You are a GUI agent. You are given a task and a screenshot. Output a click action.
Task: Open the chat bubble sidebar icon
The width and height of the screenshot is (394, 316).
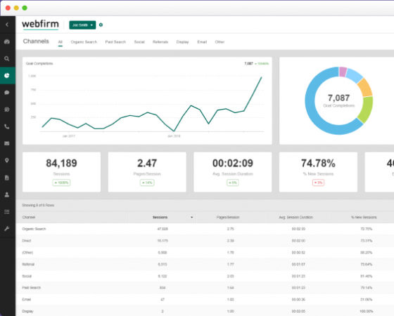[7, 93]
